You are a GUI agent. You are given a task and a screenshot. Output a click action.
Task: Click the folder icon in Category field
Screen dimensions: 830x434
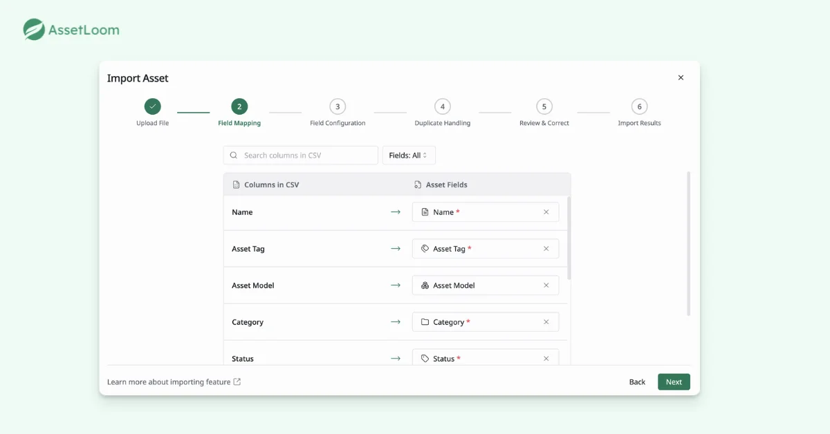(x=425, y=322)
